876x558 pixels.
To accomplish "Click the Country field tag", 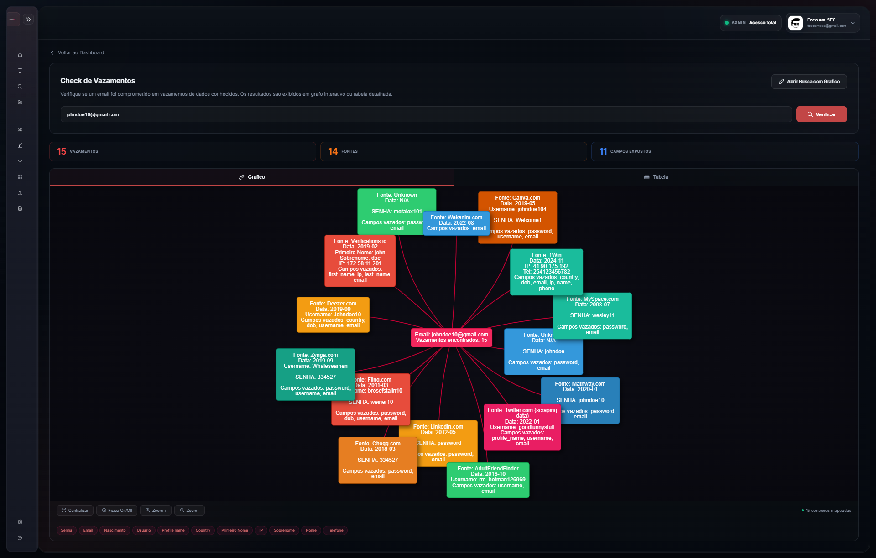I will click(203, 530).
